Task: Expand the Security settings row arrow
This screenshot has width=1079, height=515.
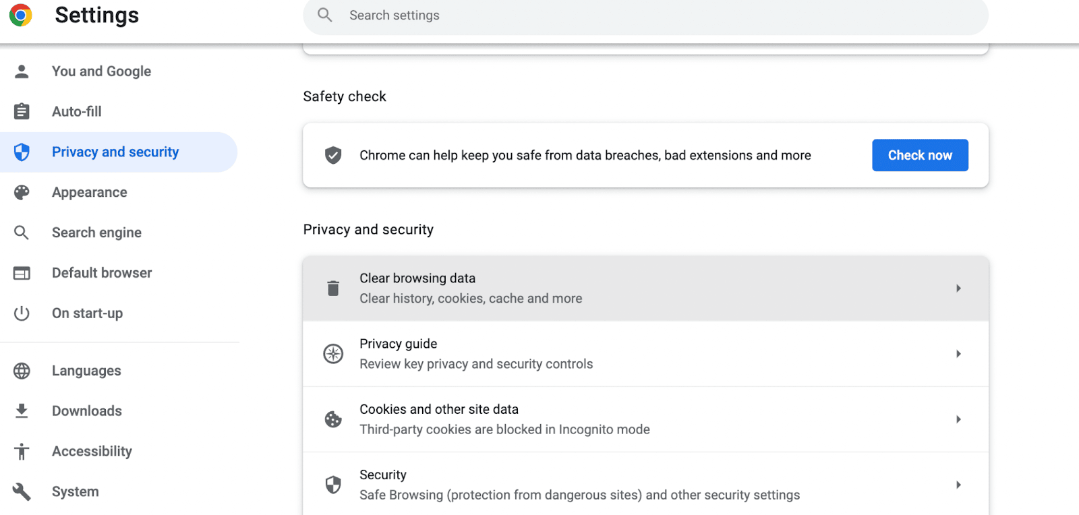Action: [958, 484]
